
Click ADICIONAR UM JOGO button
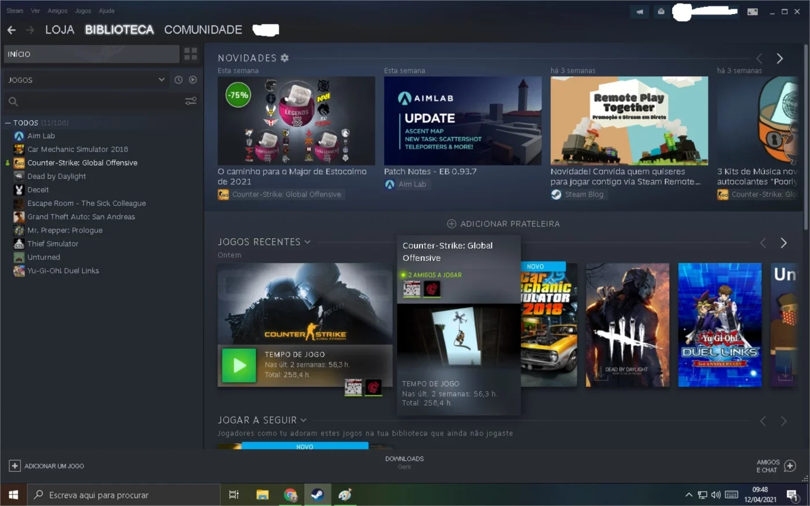click(47, 466)
